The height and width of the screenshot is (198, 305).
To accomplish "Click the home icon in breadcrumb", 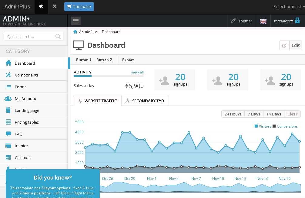I will pos(75,32).
